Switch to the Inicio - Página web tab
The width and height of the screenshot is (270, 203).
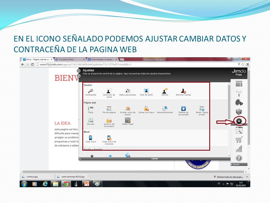pos(37,59)
